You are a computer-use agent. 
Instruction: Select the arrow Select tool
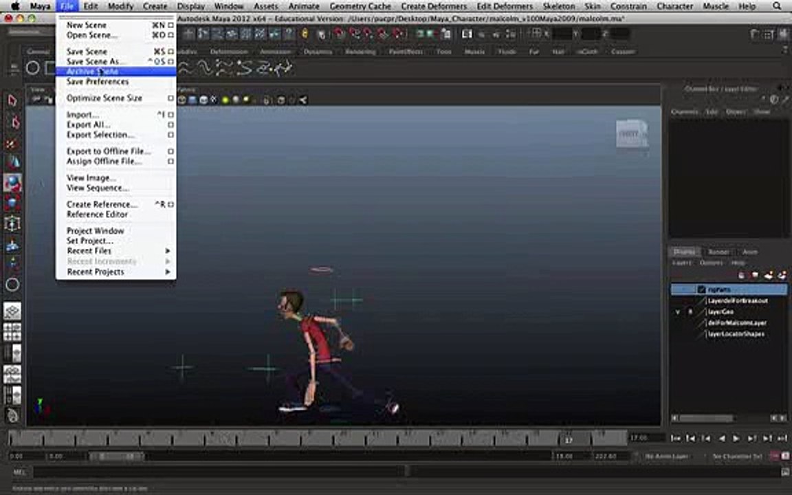click(12, 100)
